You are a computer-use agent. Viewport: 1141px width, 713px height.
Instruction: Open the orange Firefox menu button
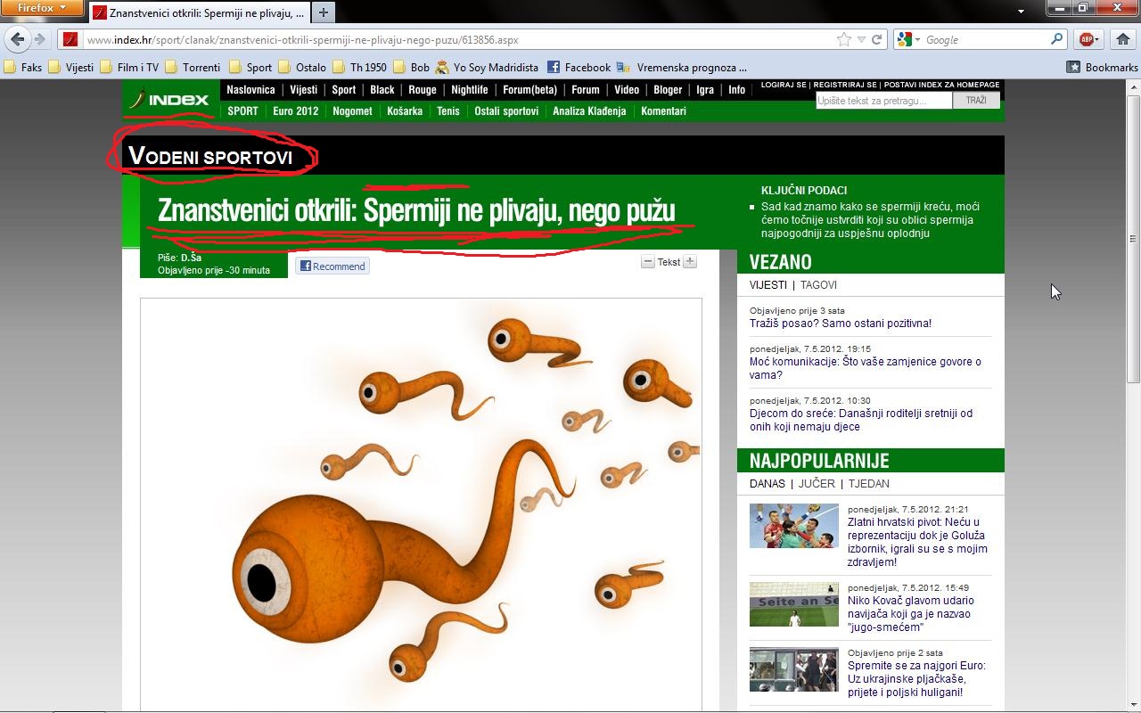click(42, 8)
